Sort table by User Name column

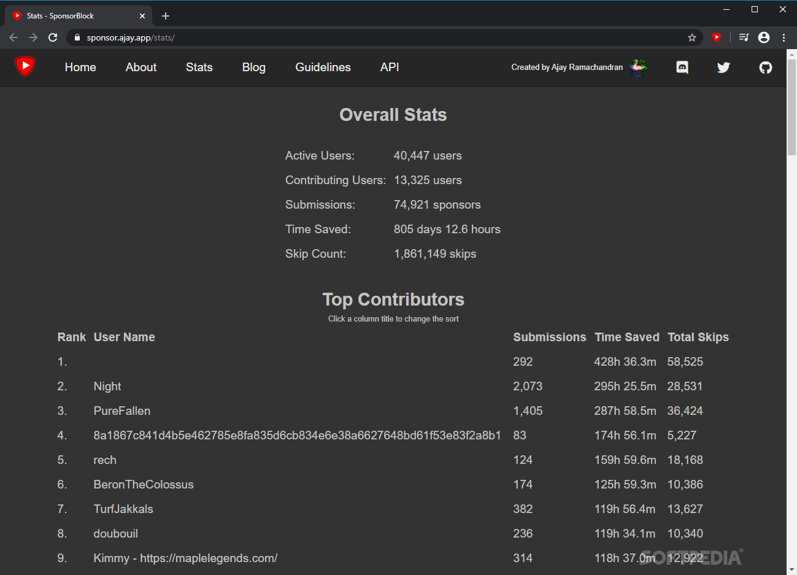click(124, 337)
